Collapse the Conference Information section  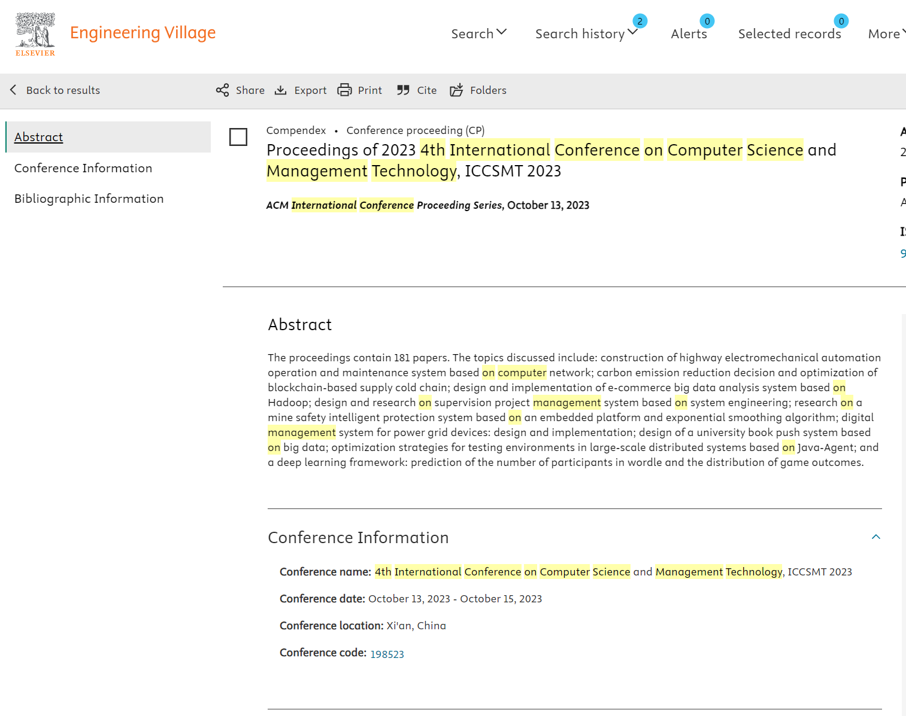(x=876, y=537)
